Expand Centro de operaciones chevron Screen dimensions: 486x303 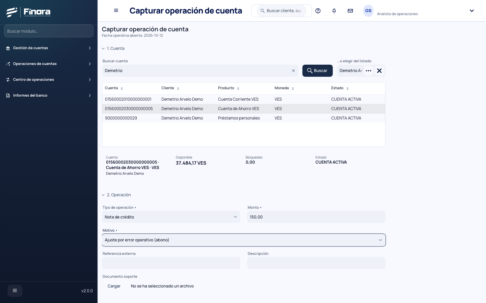(90, 80)
